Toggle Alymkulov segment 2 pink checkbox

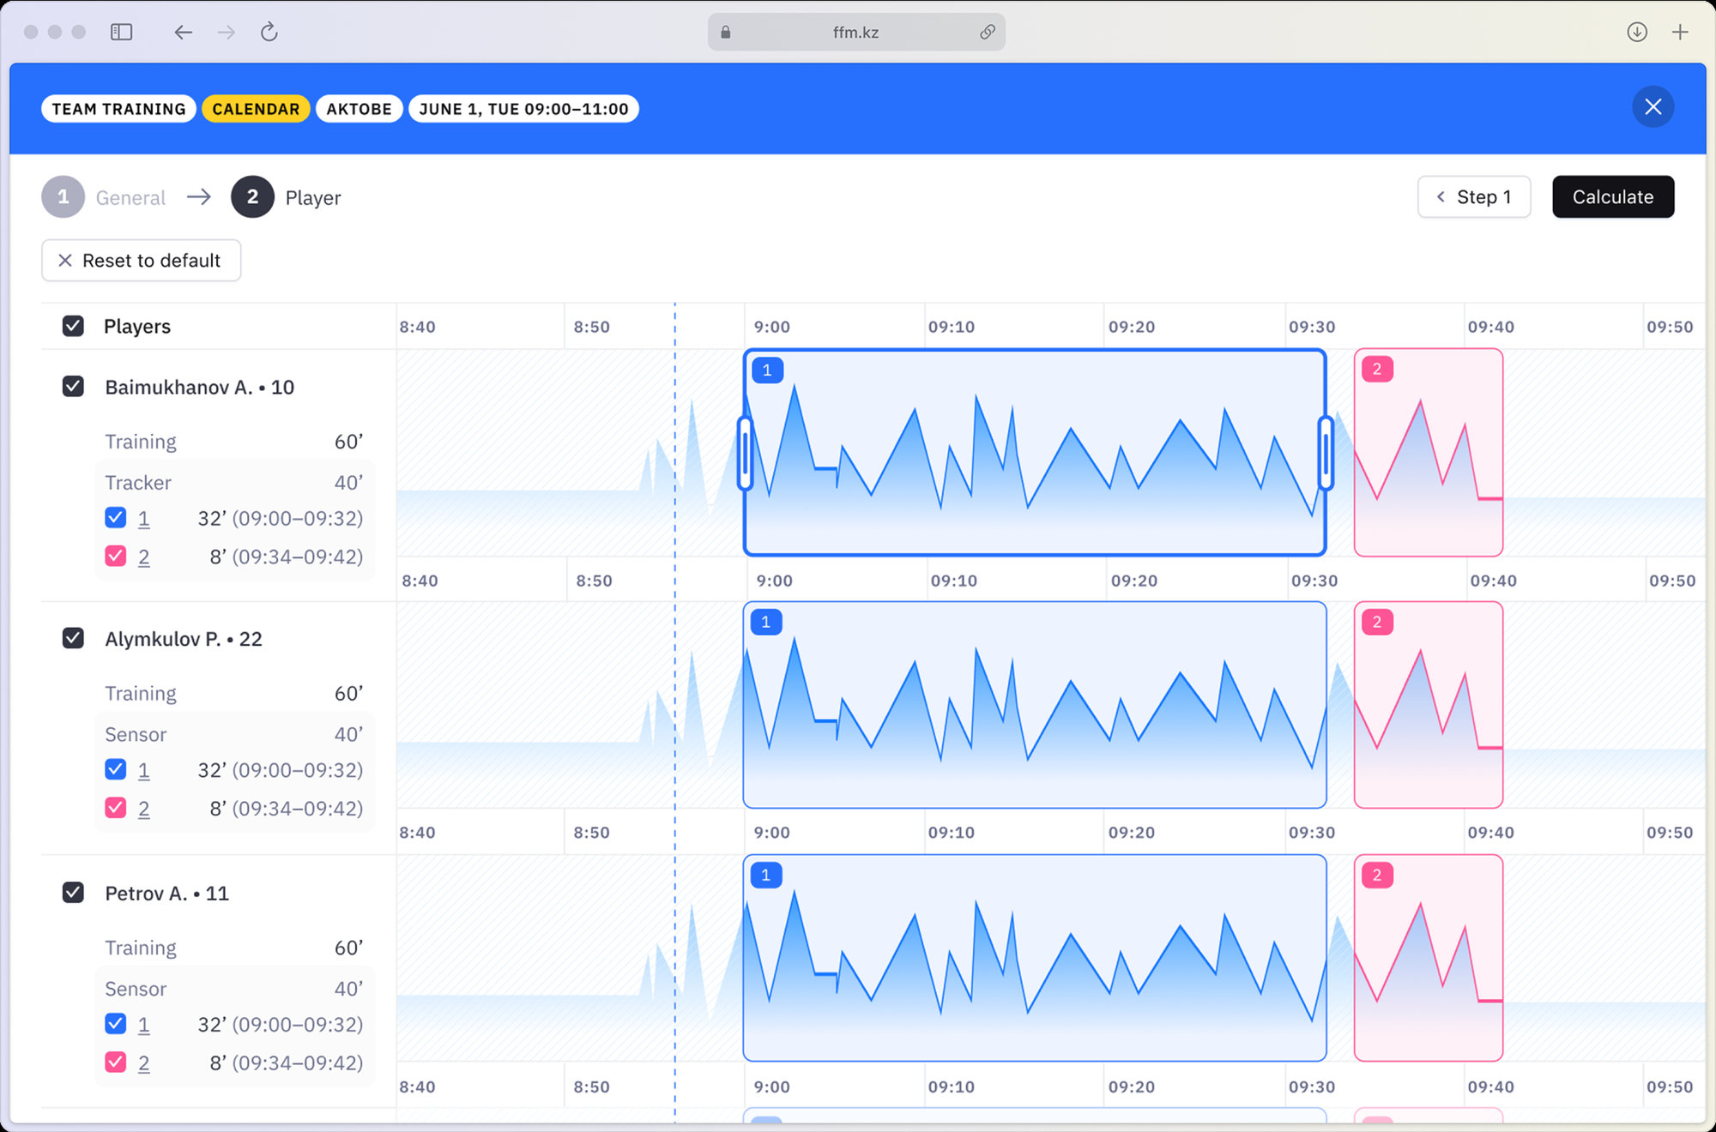pos(116,808)
